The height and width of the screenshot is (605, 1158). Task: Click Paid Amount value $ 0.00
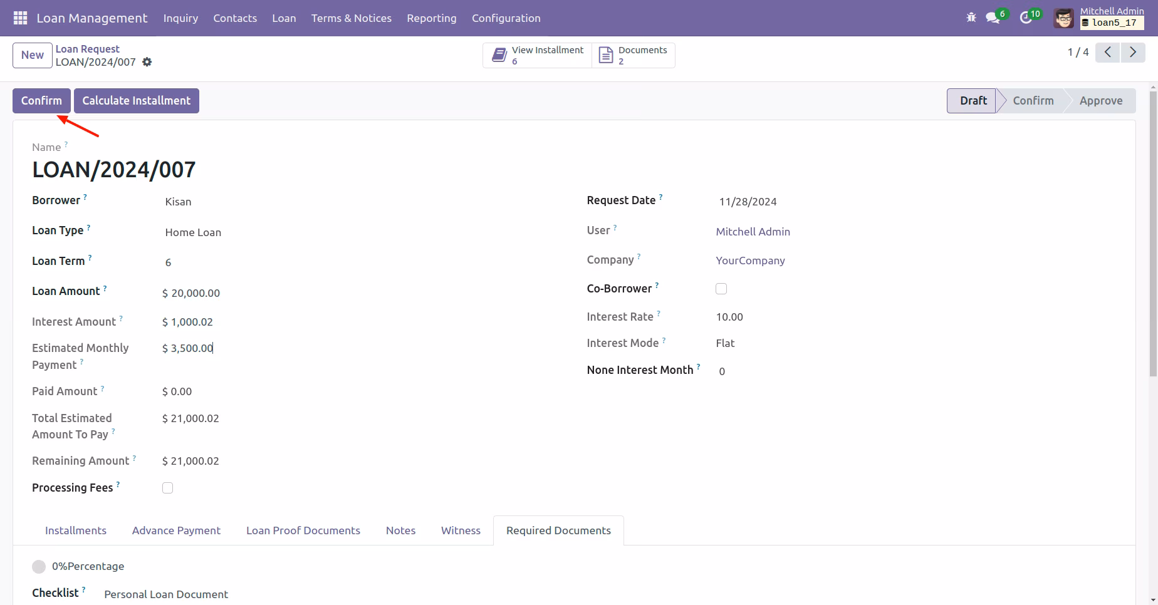(177, 391)
